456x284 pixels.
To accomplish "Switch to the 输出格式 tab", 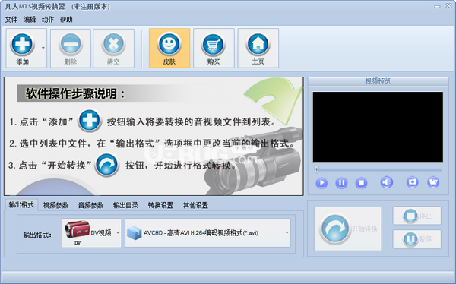I will point(21,204).
